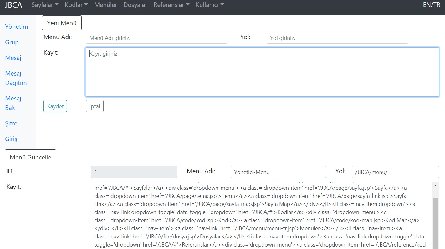Focus the Menü Adı giriniz input field

tap(156, 38)
